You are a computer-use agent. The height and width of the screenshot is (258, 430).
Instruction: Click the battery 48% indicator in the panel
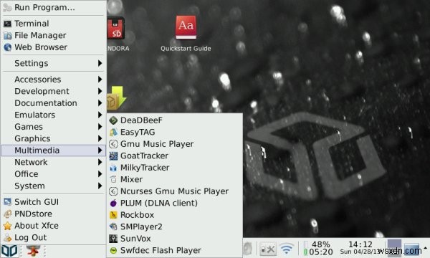point(318,249)
